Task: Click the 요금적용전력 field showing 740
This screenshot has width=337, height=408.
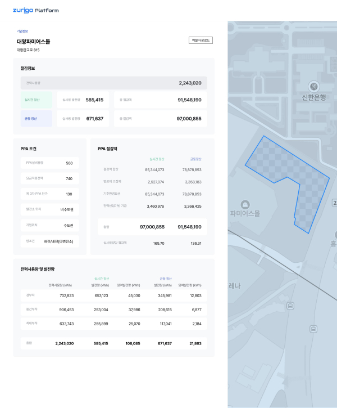Action: coord(49,178)
